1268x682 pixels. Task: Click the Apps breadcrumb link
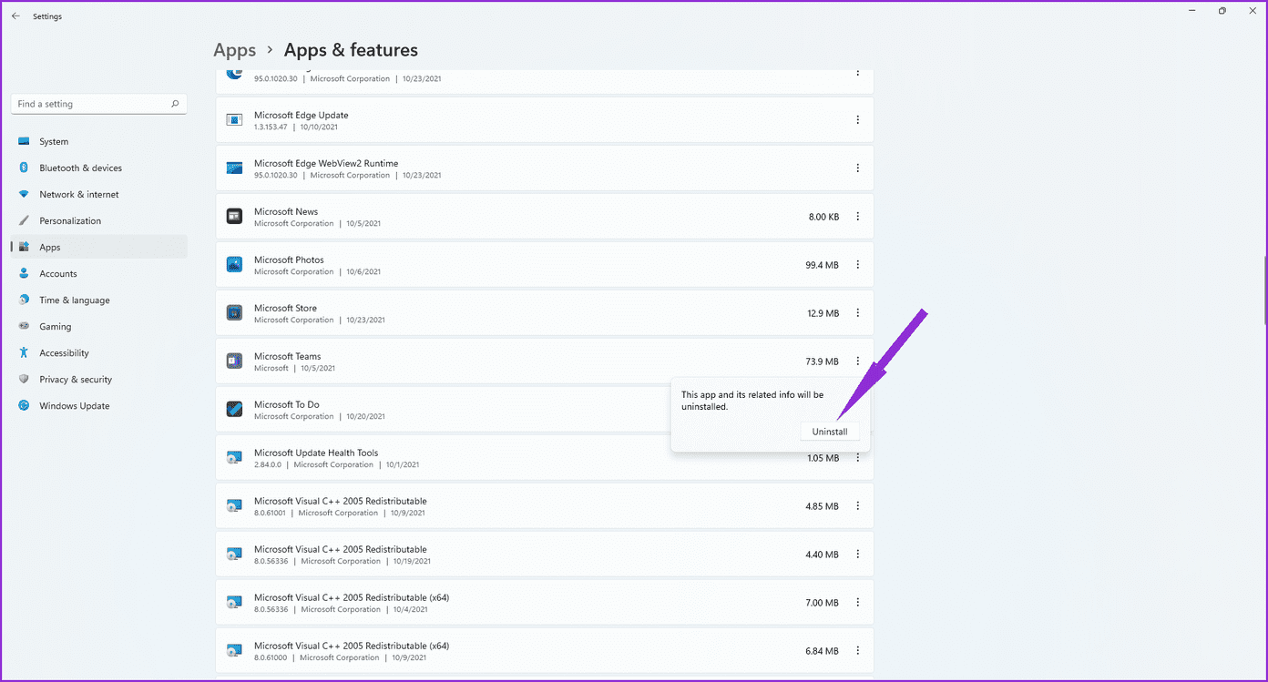click(235, 50)
